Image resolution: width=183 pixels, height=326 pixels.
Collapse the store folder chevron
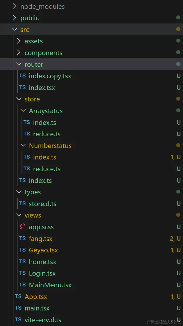pos(19,99)
